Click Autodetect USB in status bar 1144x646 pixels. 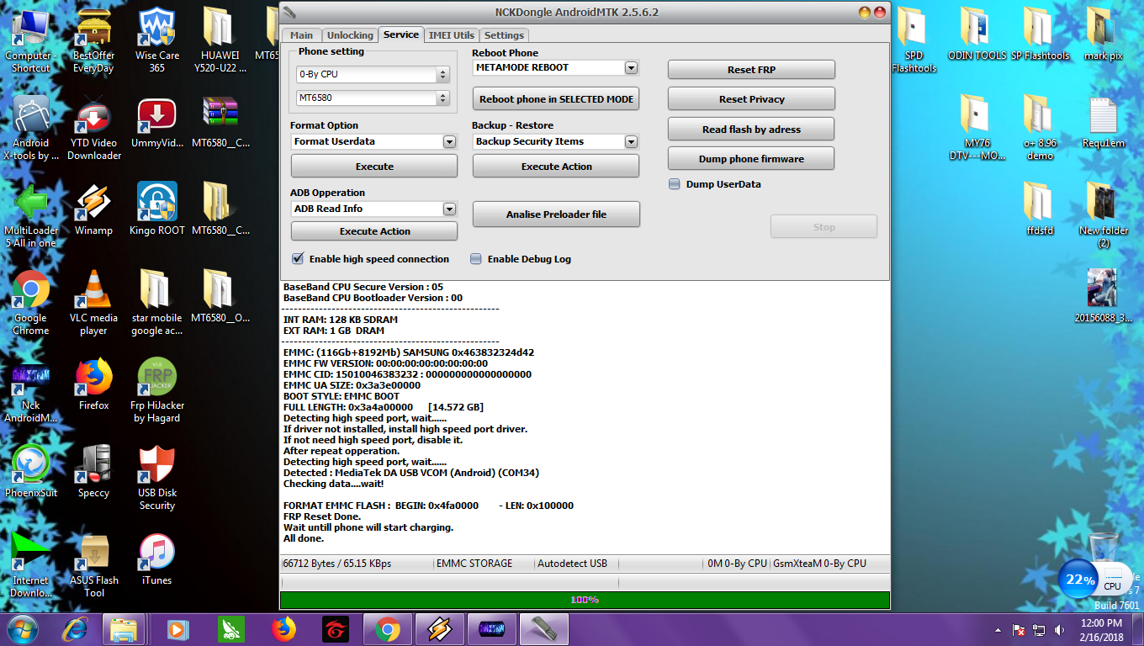572,564
